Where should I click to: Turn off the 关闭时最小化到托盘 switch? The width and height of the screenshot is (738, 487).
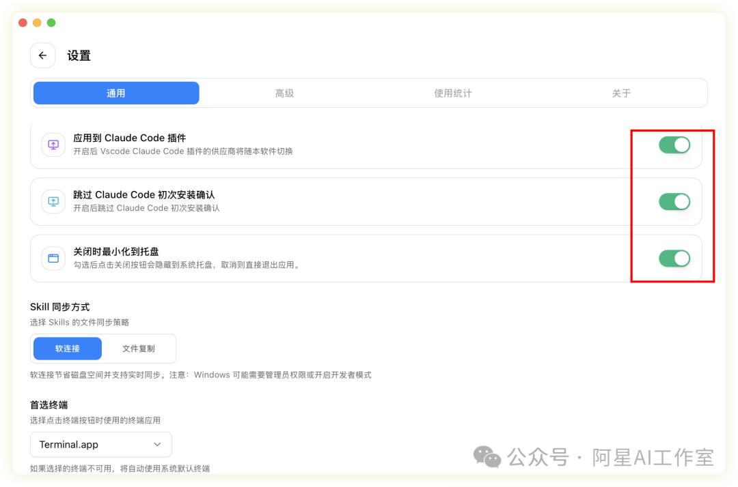pyautogui.click(x=674, y=259)
